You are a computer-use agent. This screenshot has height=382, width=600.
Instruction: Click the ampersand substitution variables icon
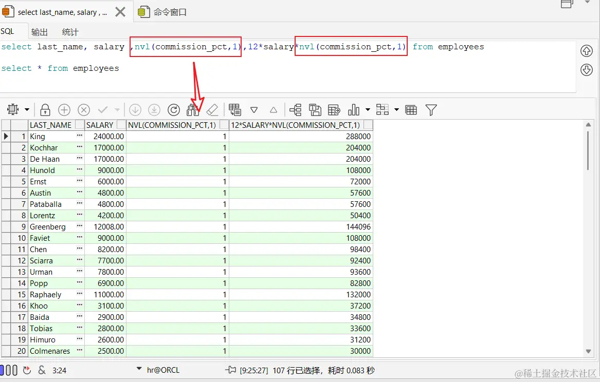42,370
